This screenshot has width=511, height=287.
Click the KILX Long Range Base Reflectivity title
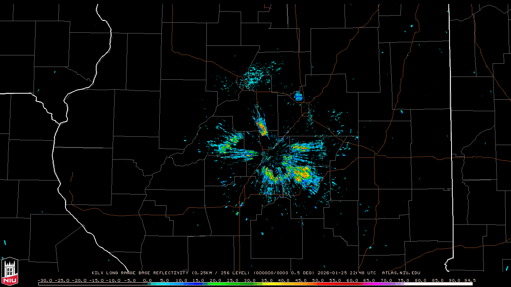click(x=140, y=273)
